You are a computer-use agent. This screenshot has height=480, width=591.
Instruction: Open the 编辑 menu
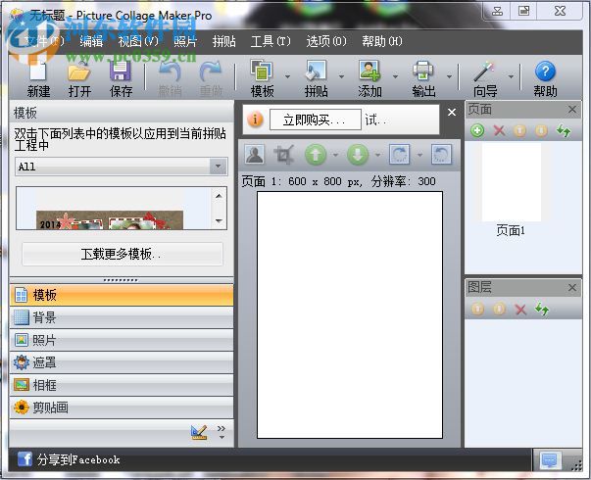(x=91, y=41)
